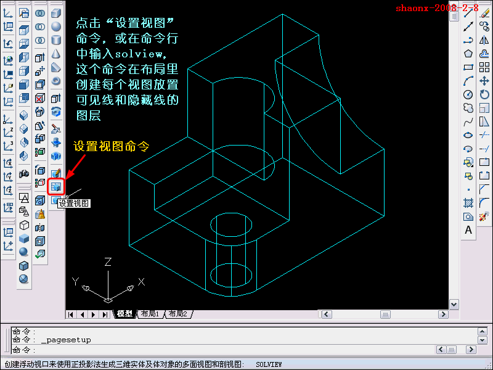
Task: Click command window scroll down arrow
Action: click(483, 340)
